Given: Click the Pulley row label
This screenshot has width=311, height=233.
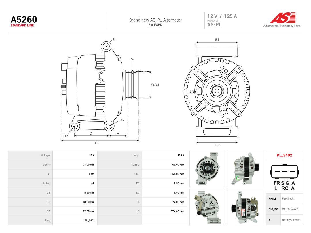Looking at the screenshot, I should click(46, 183).
